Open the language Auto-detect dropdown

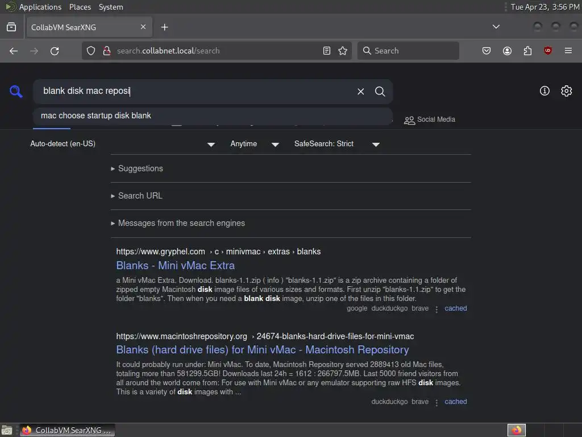click(x=123, y=144)
